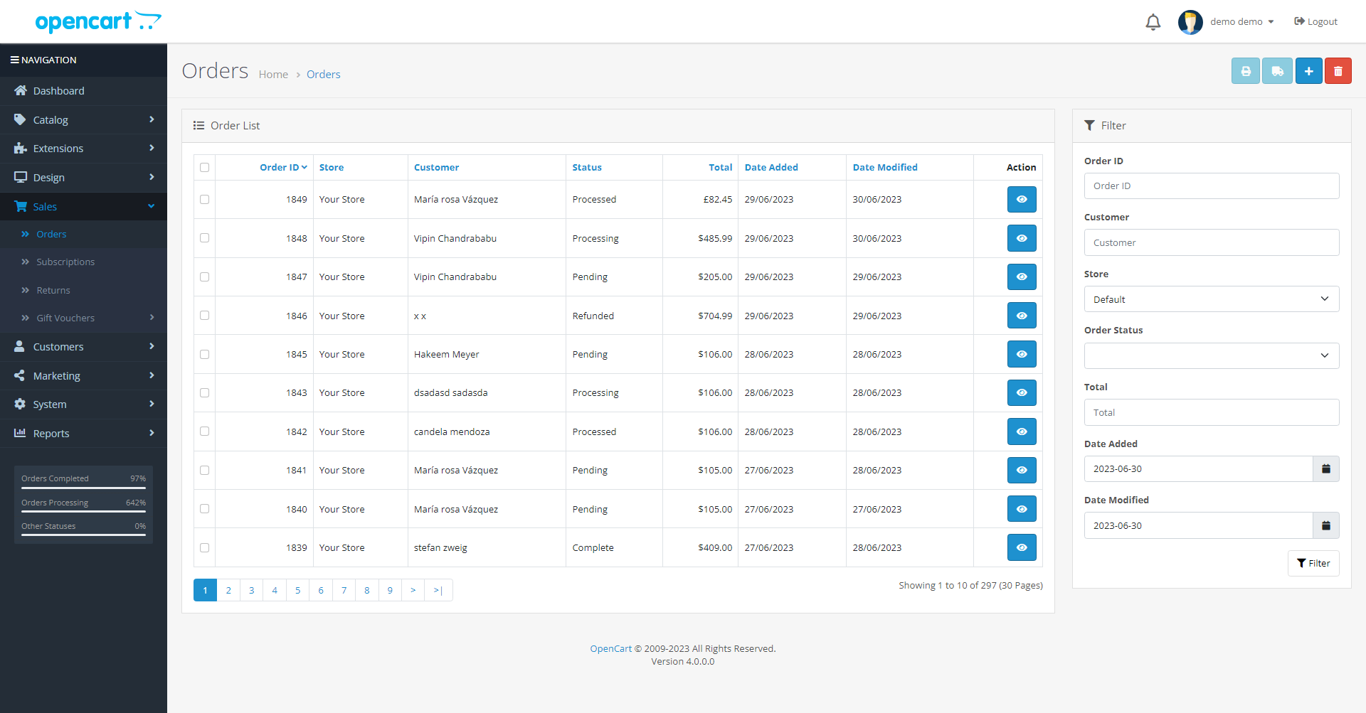Viewport: 1366px width, 713px height.
Task: Click the Print Shipping List icon
Action: 1277,70
